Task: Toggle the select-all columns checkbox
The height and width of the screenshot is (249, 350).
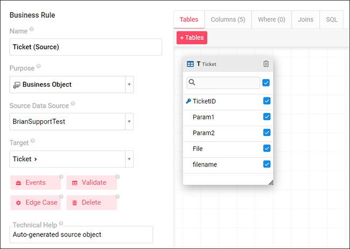Action: (x=266, y=83)
